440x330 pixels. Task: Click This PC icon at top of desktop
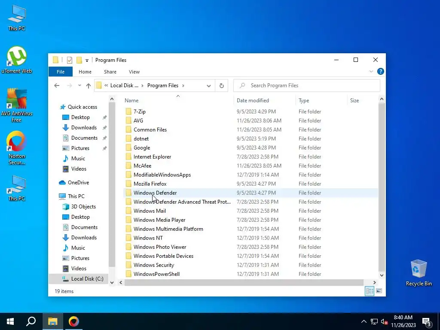click(x=17, y=18)
